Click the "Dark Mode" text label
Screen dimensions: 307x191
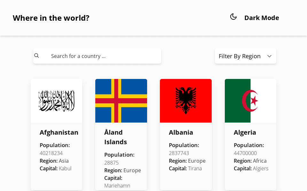(262, 18)
